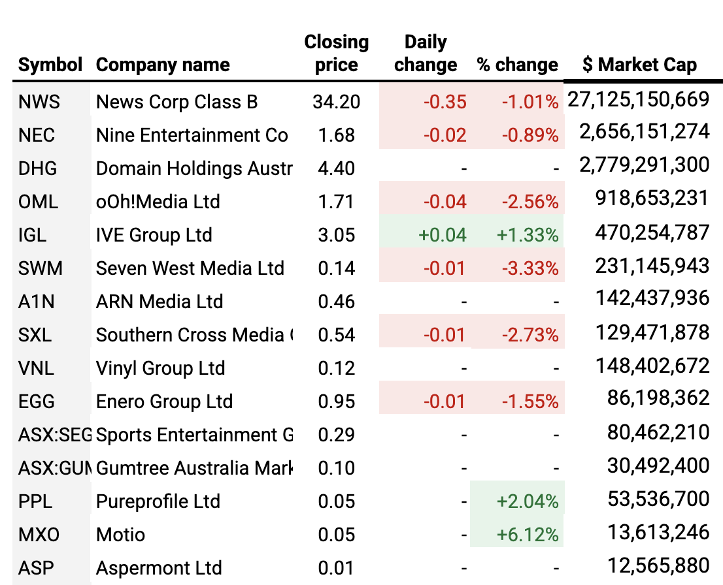Viewport: 723px width, 585px height.
Task: Select the NWS symbol cell
Action: 39,102
